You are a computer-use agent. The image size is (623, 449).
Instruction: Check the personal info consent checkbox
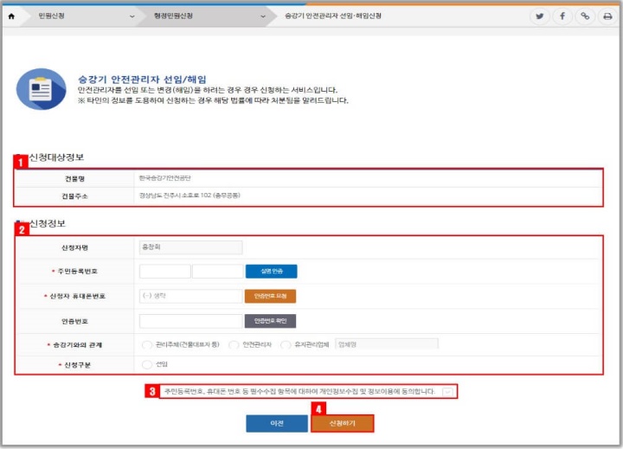[447, 392]
